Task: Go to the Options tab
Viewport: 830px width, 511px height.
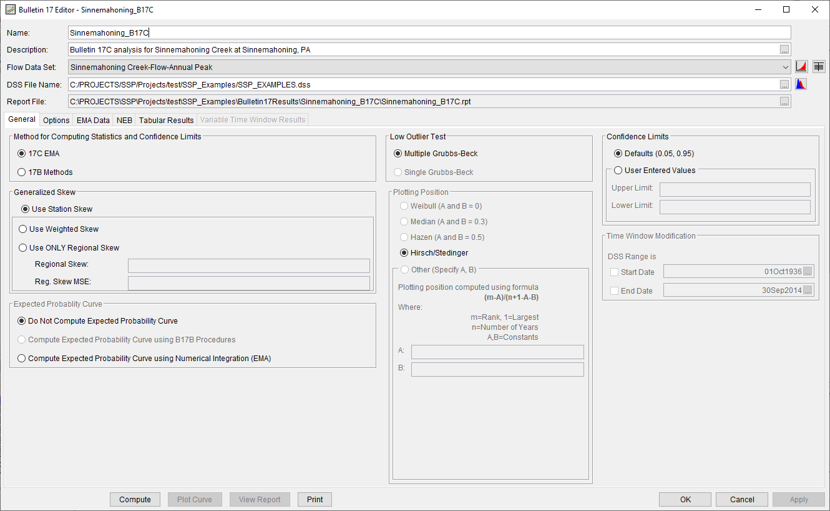Action: (x=56, y=120)
